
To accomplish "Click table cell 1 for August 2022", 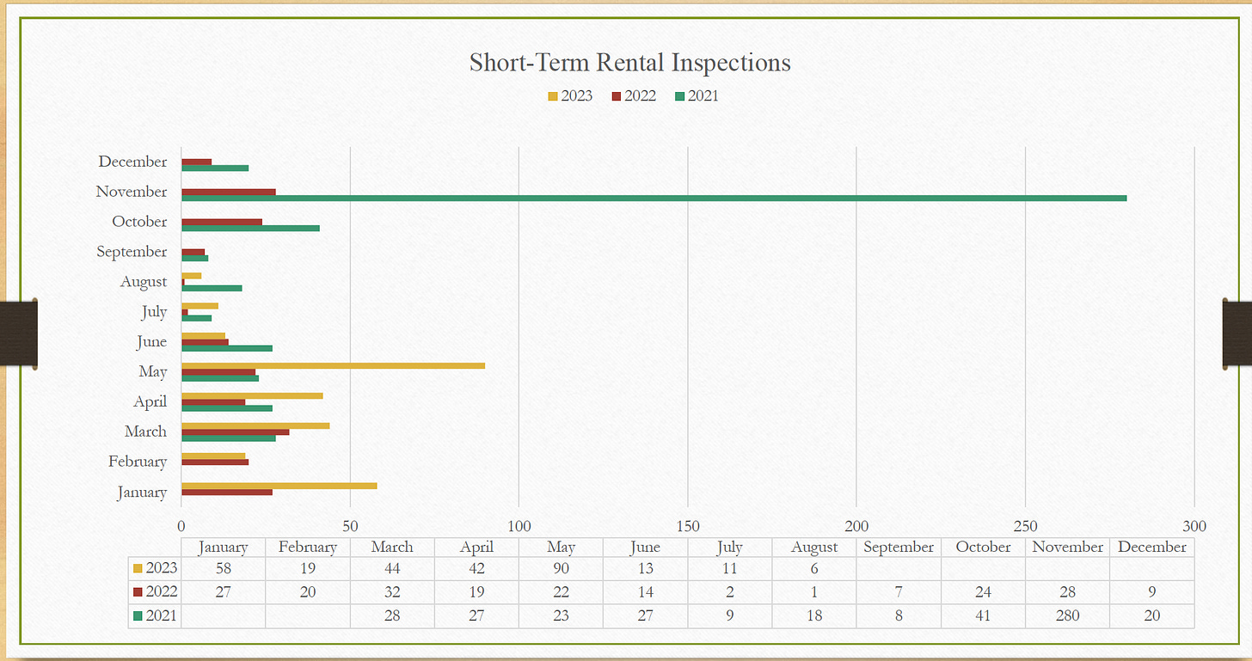I will [814, 592].
